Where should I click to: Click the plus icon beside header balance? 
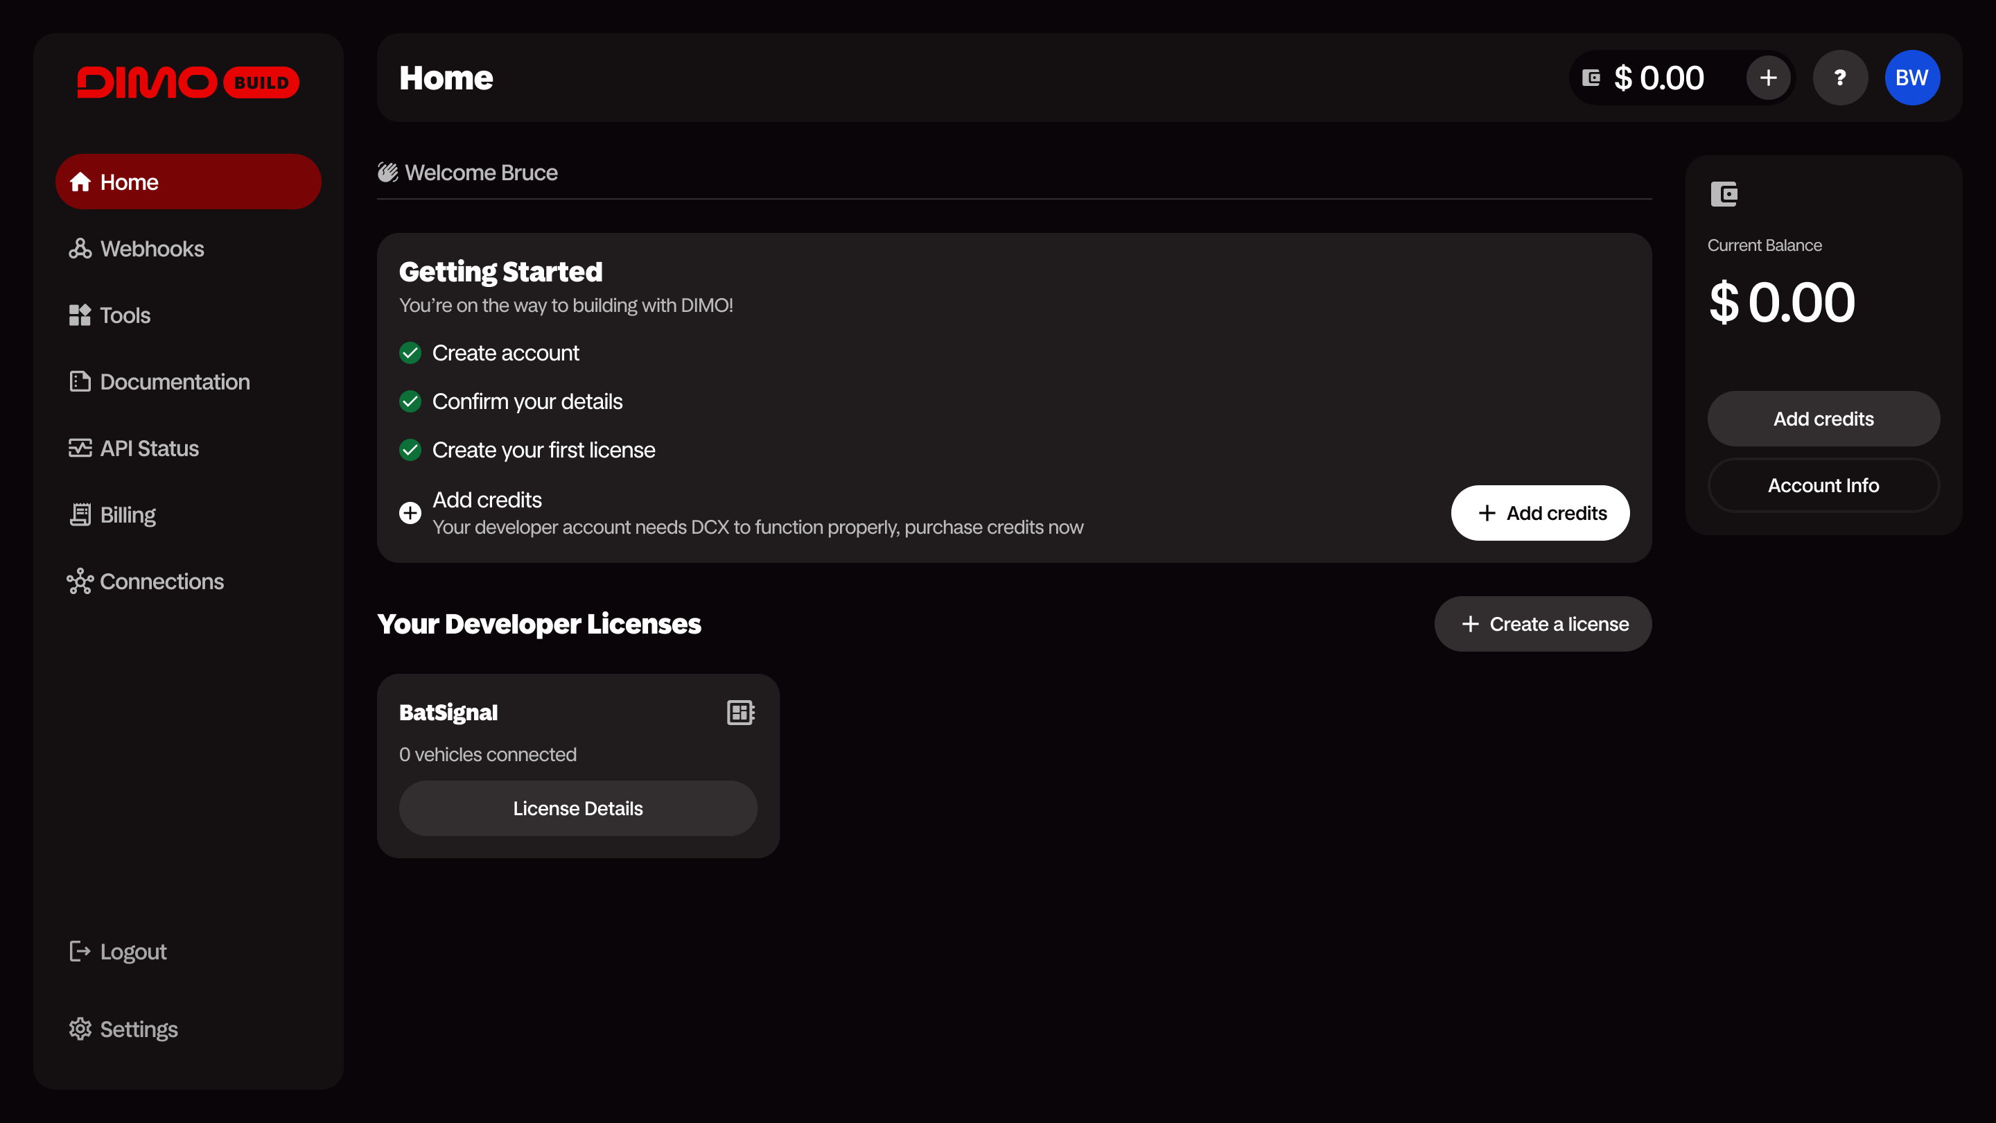click(x=1767, y=78)
